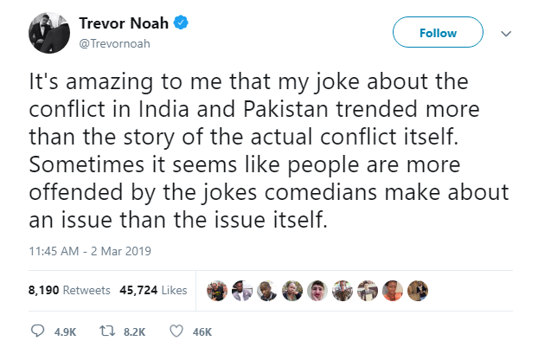Click the Follow button

pyautogui.click(x=438, y=32)
